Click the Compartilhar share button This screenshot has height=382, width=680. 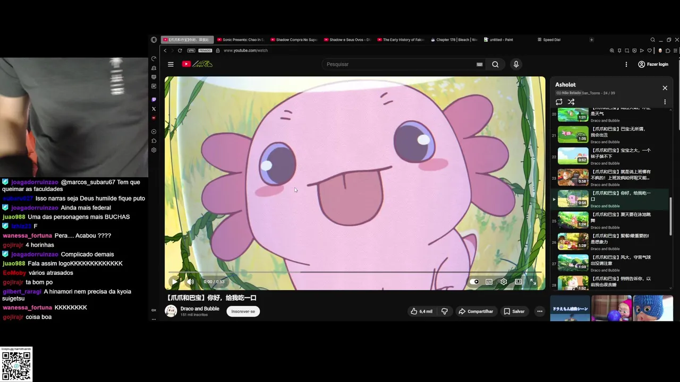click(x=476, y=311)
